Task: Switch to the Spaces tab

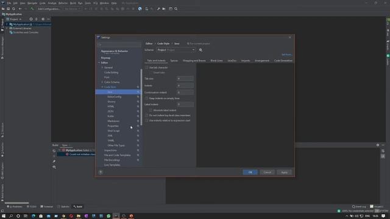Action: pos(174,61)
